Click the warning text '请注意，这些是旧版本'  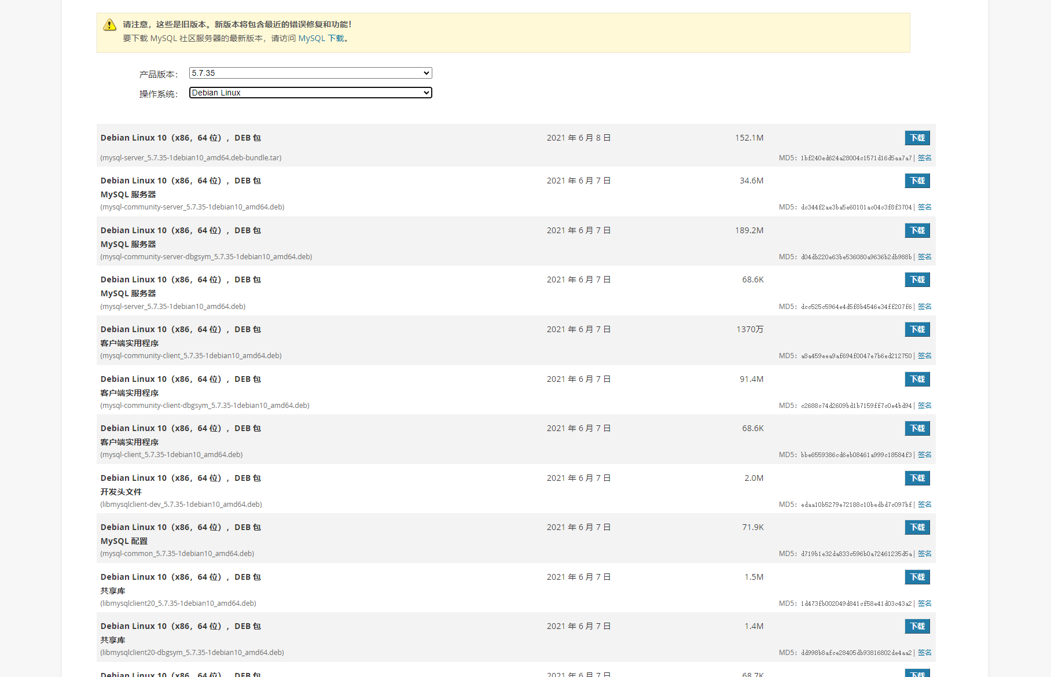[164, 24]
